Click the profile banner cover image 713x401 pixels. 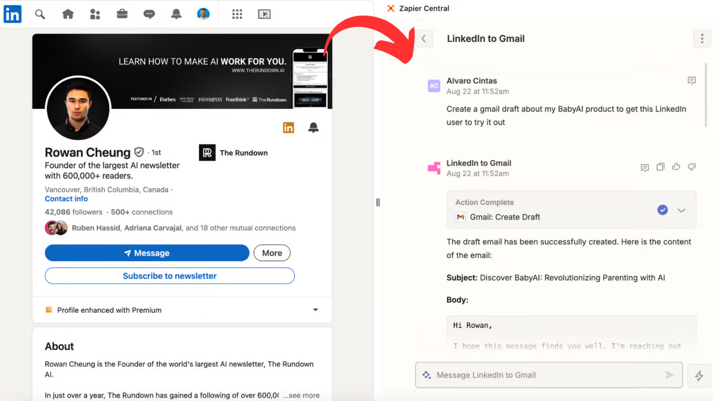[182, 71]
